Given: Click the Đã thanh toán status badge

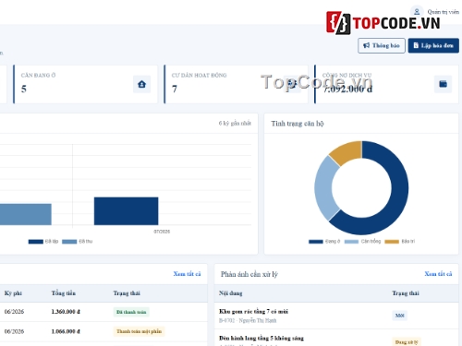Looking at the screenshot, I should click(x=131, y=312).
